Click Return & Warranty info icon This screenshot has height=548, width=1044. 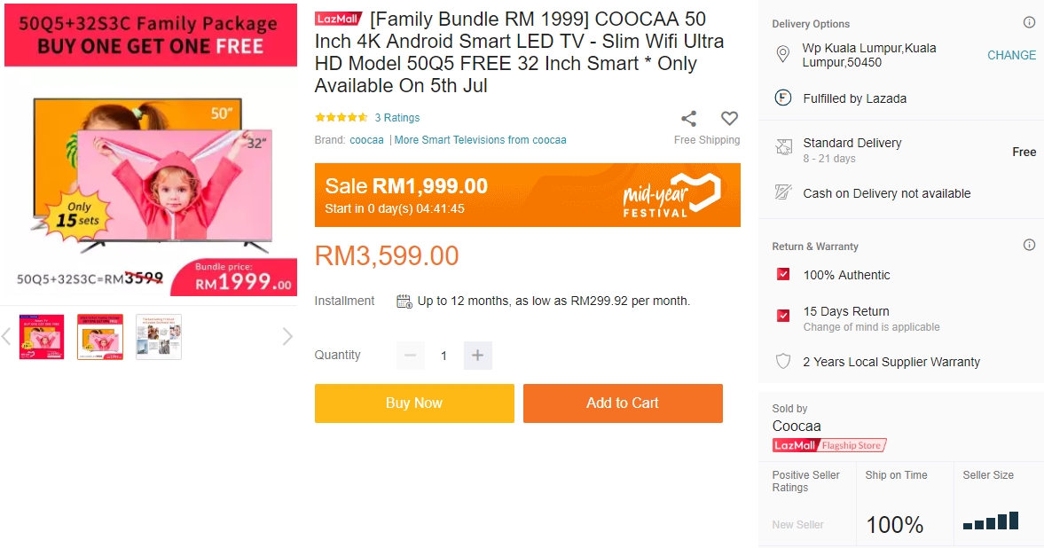pyautogui.click(x=1029, y=246)
